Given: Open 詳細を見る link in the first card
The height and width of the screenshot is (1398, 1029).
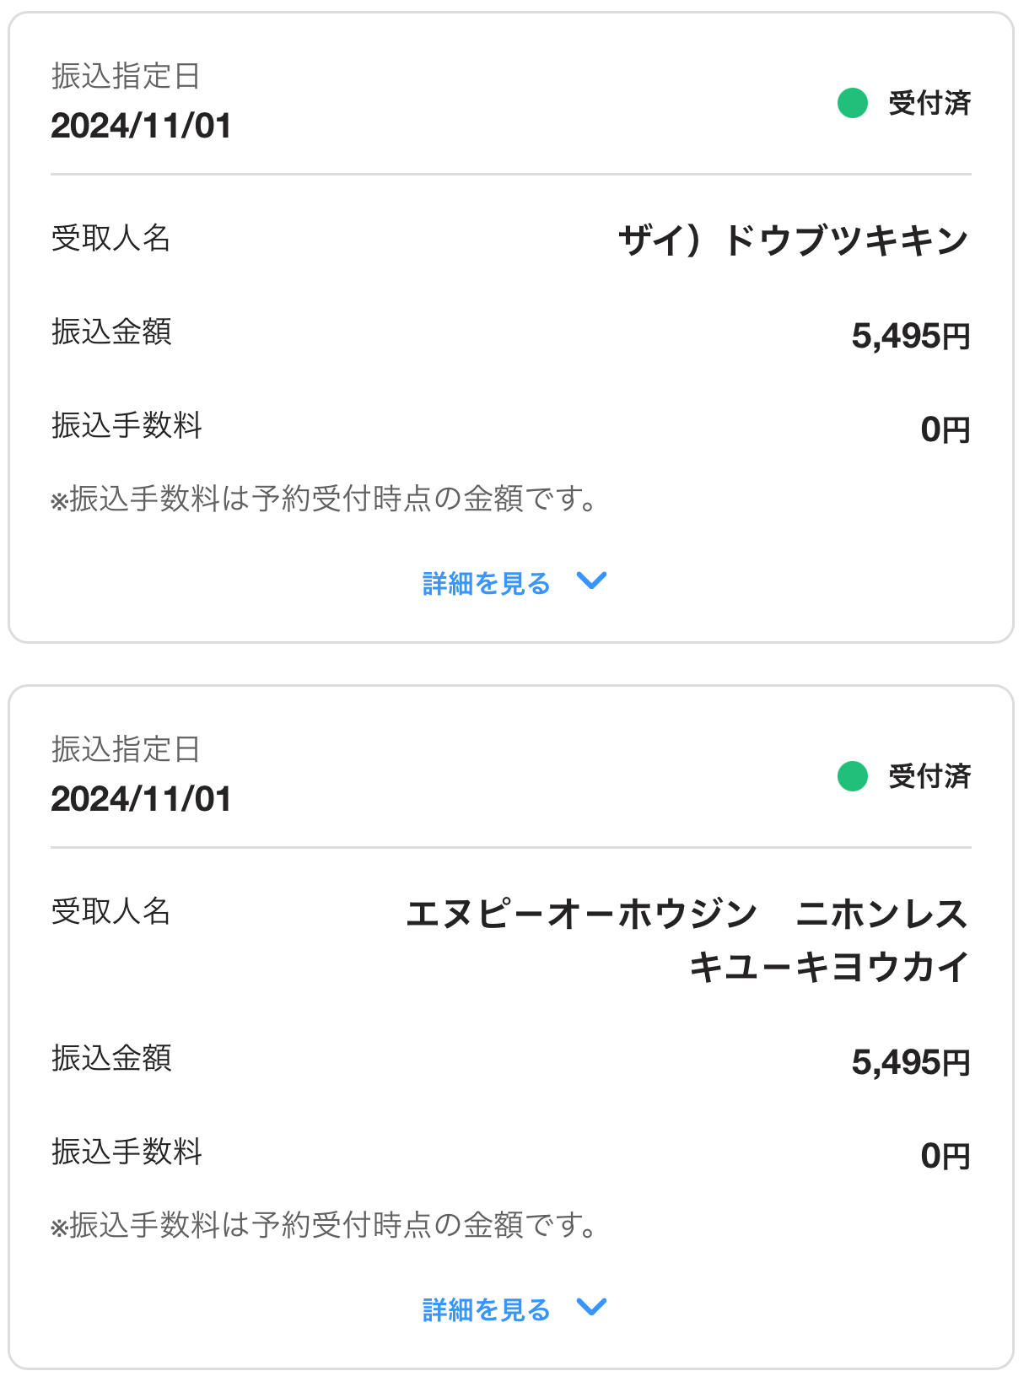Looking at the screenshot, I should point(486,583).
